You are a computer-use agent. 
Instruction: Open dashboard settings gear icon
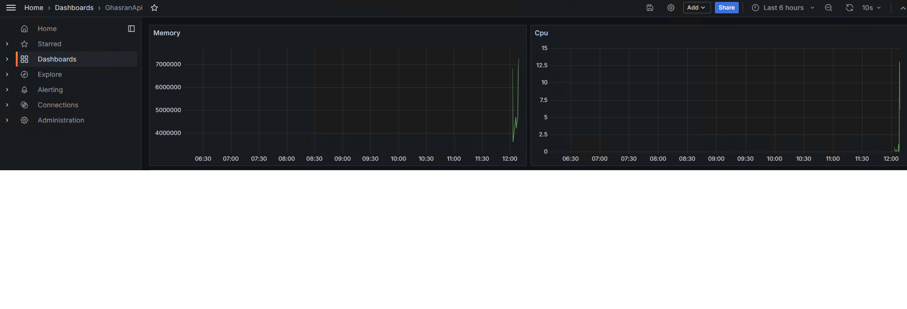click(x=671, y=8)
